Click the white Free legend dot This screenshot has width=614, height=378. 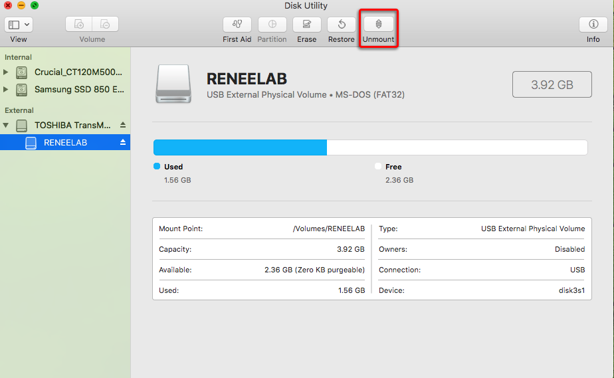378,166
